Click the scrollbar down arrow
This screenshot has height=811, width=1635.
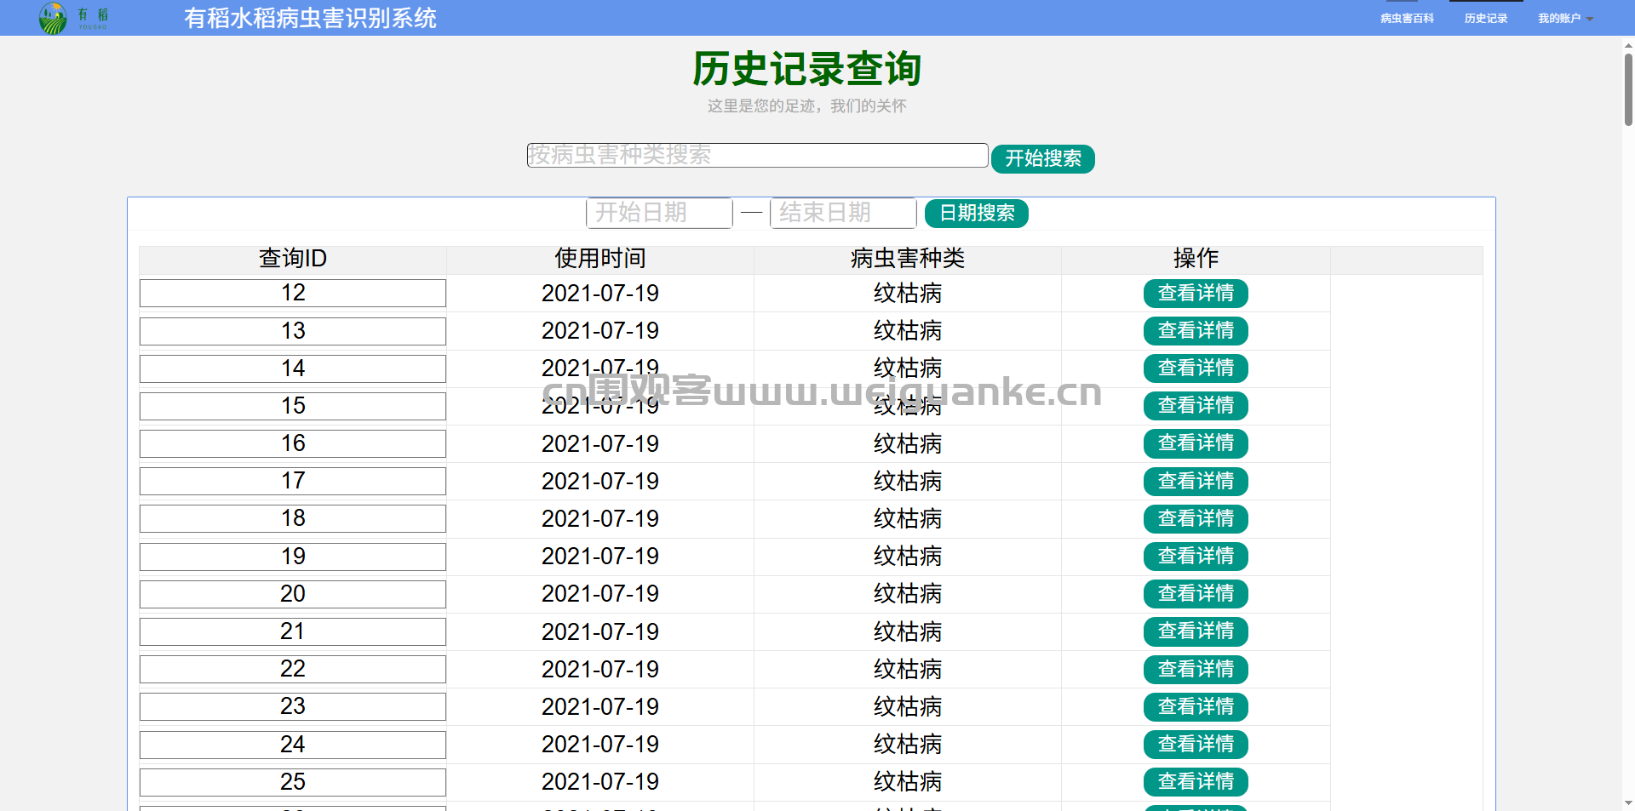point(1628,802)
